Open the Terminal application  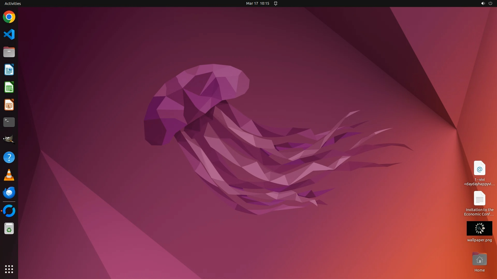tap(9, 122)
